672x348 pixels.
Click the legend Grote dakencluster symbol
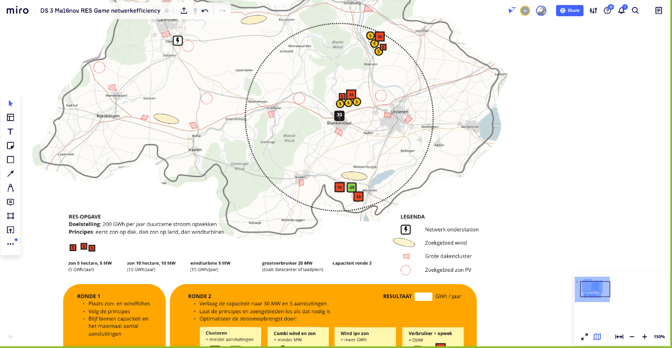407,257
